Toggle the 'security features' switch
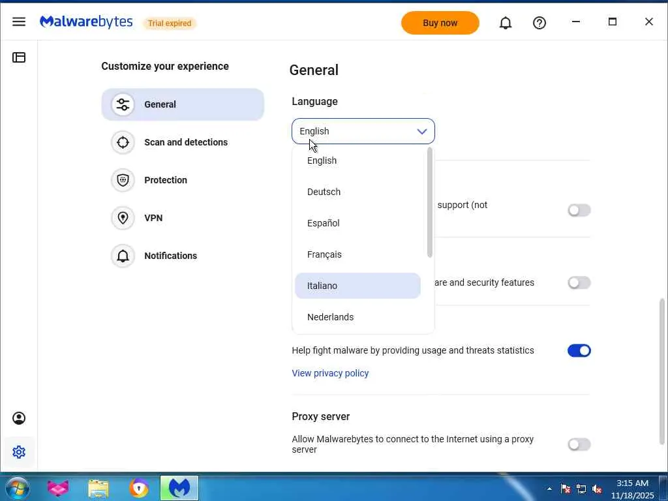668x501 pixels. [579, 282]
